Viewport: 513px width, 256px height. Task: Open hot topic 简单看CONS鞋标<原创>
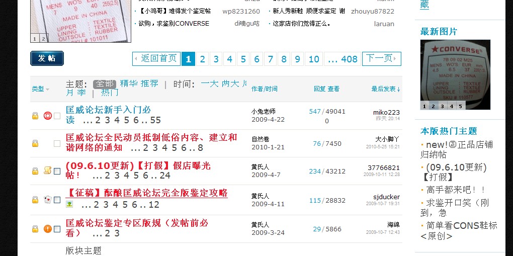pyautogui.click(x=459, y=230)
